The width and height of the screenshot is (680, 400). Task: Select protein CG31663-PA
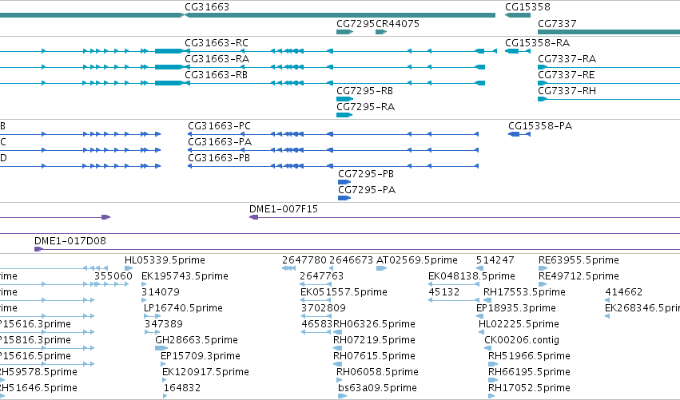tap(220, 142)
